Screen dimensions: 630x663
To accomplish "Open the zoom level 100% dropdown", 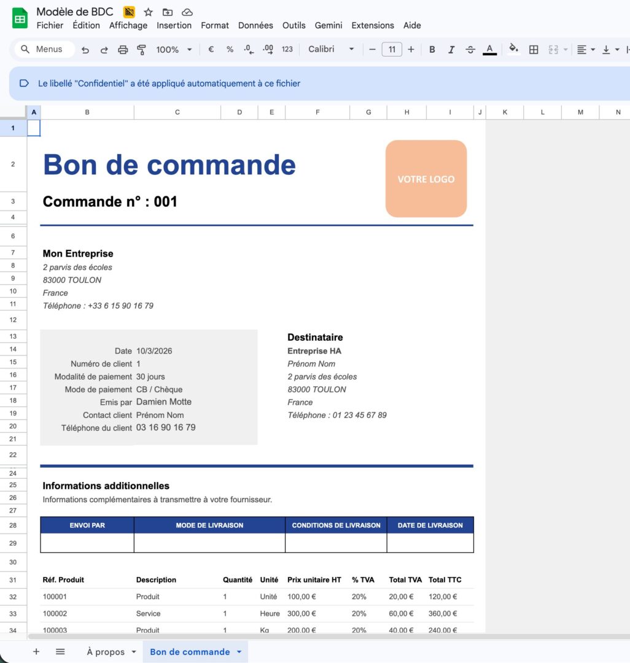I will [174, 50].
